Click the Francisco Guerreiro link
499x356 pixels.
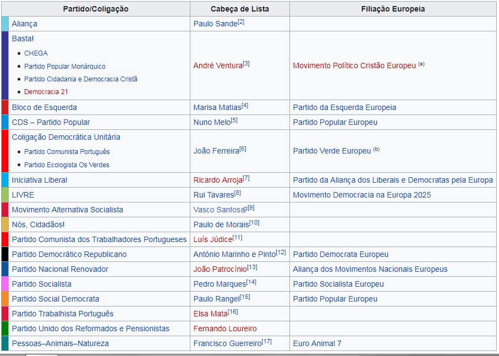pyautogui.click(x=227, y=343)
